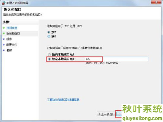Screen dimensions: 163x122
Task: Click green bullet next to 规则类型 step
Action: 4,28
